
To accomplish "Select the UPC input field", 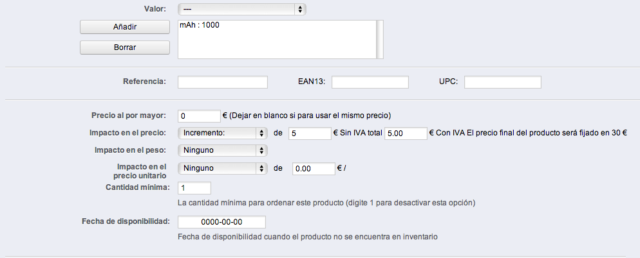I will click(x=502, y=82).
